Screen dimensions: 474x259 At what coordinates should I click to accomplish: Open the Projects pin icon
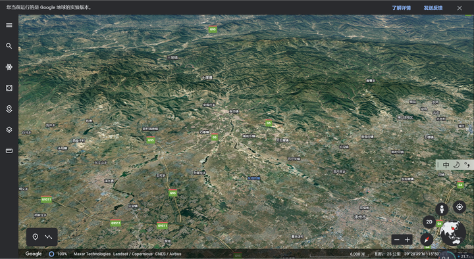point(9,109)
